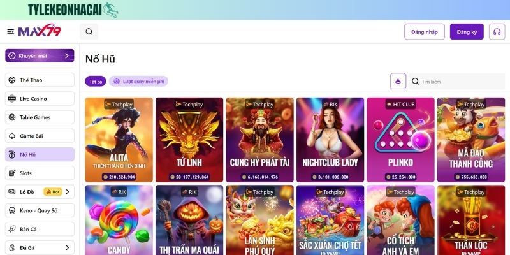Image resolution: width=510 pixels, height=255 pixels.
Task: Select the Game Bài spade icon
Action: [x=12, y=136]
